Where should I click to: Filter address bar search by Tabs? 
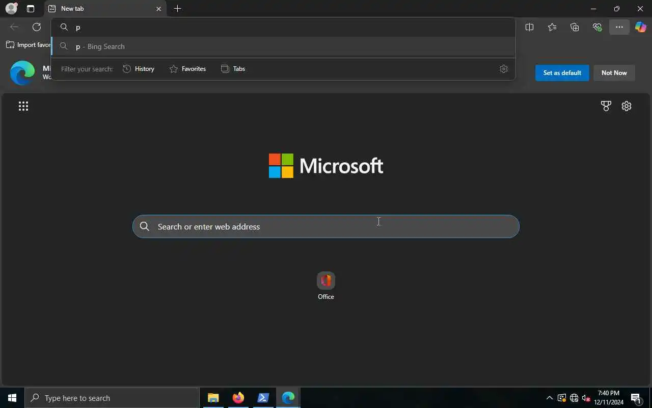233,69
